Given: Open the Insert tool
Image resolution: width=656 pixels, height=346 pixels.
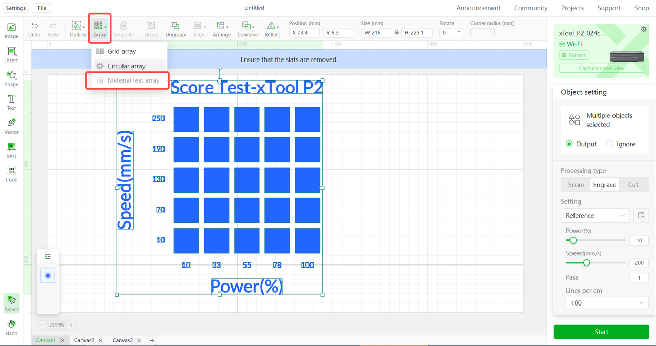Looking at the screenshot, I should click(x=11, y=55).
